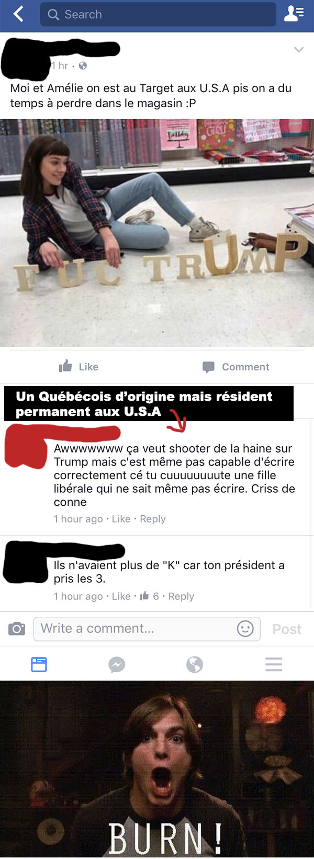Like the post with the thumbs-up button
The height and width of the screenshot is (859, 314).
coord(78,366)
